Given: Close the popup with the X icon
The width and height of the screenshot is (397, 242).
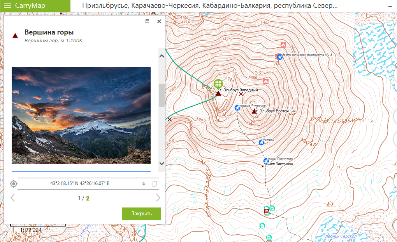Looking at the screenshot, I should point(159,21).
